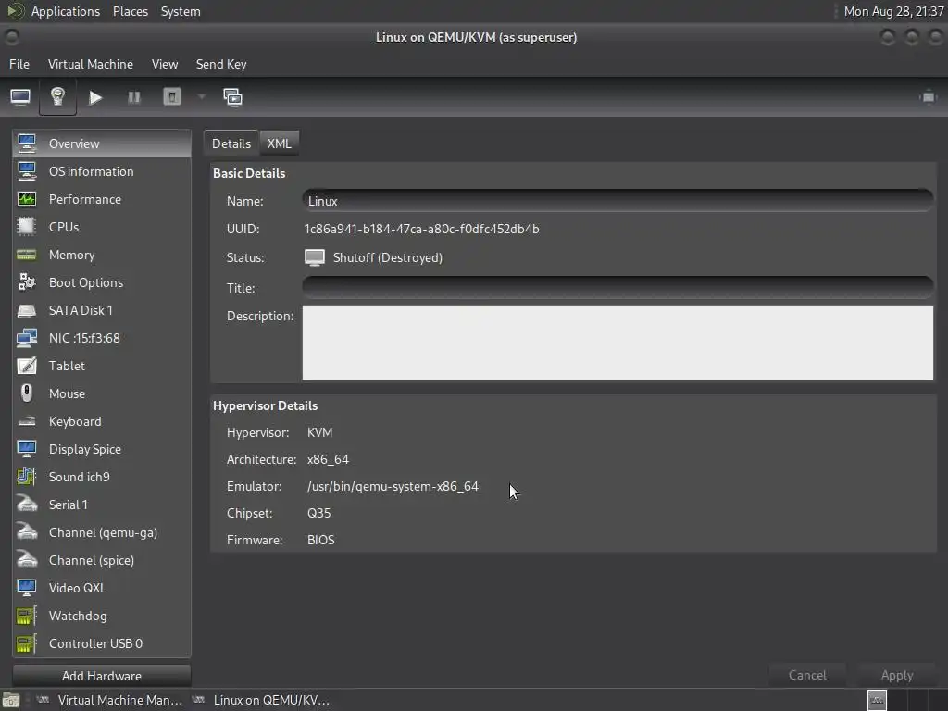The height and width of the screenshot is (711, 948).
Task: Click the Architecture value x86_64
Action: [x=328, y=459]
